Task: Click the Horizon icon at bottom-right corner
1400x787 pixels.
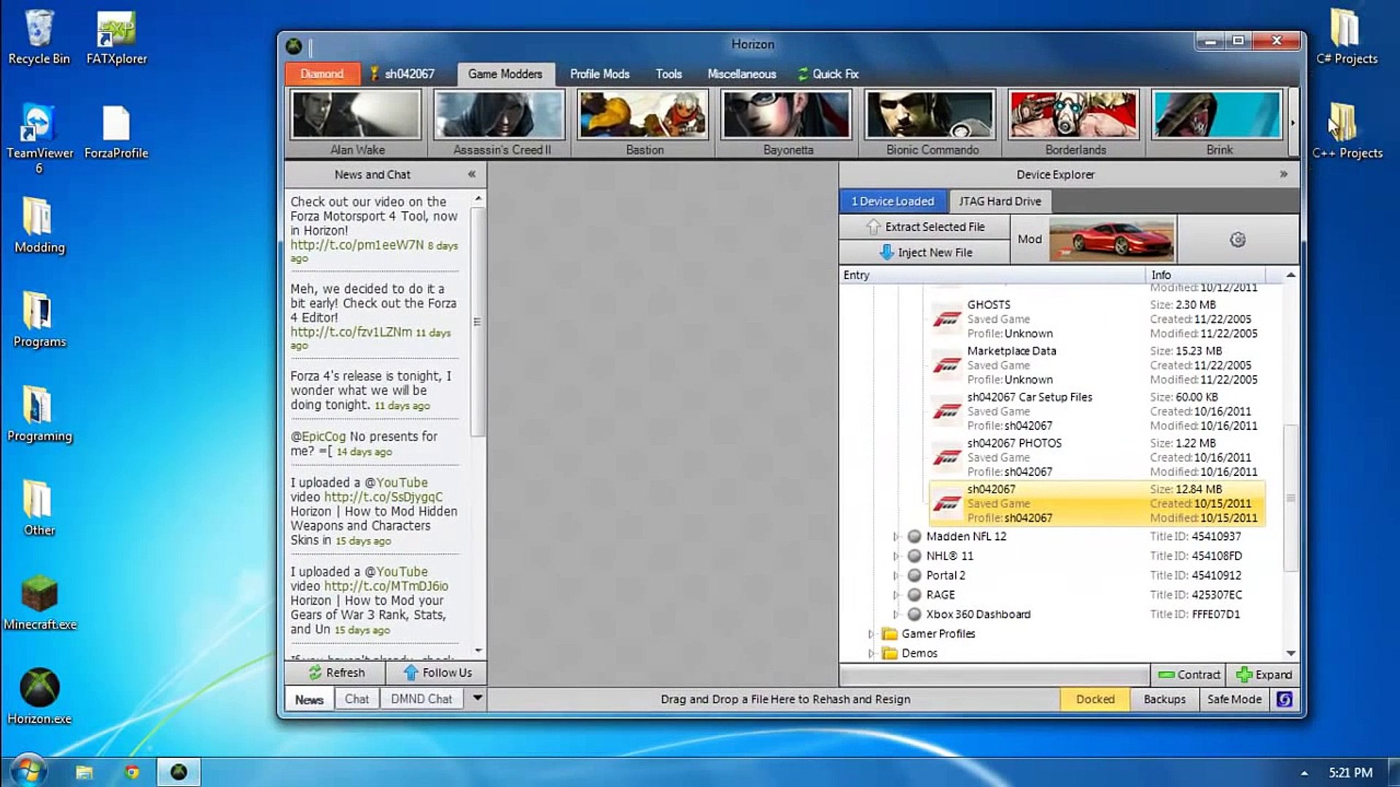Action: click(1284, 699)
